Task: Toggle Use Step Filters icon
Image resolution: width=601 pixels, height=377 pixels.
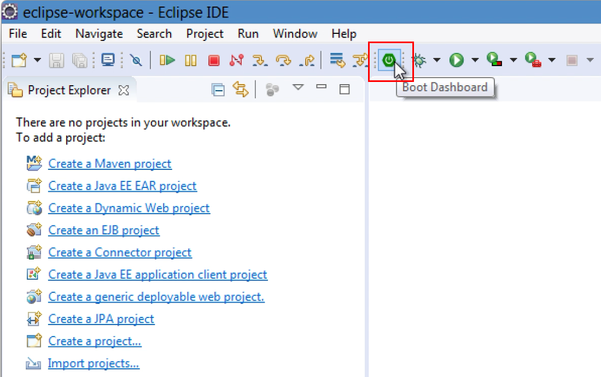Action: point(359,61)
